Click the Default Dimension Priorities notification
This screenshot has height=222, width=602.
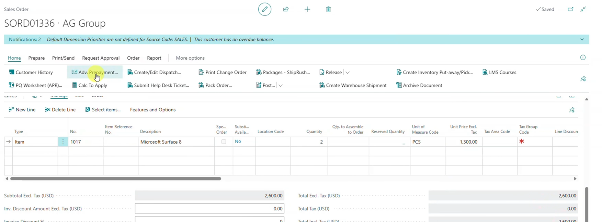tap(117, 39)
